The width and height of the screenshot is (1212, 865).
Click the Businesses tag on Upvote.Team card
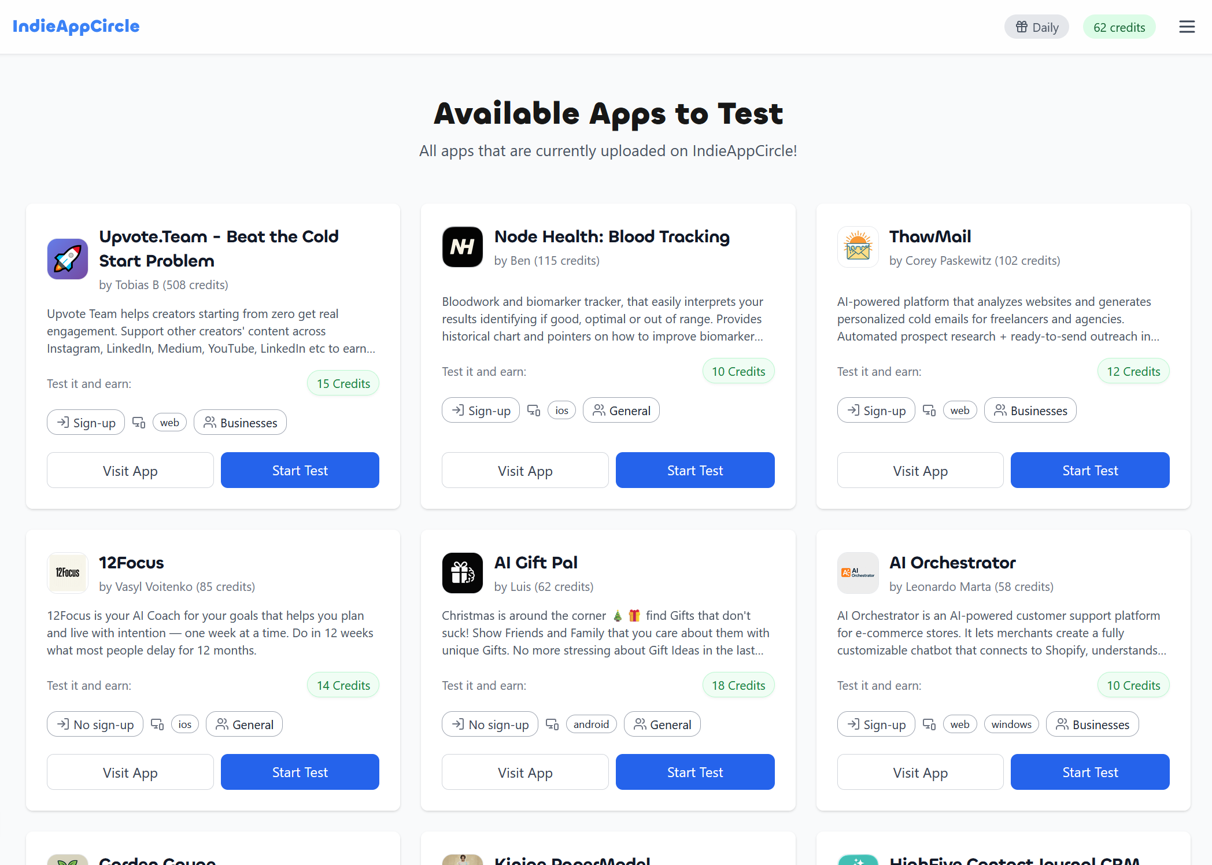pos(240,422)
